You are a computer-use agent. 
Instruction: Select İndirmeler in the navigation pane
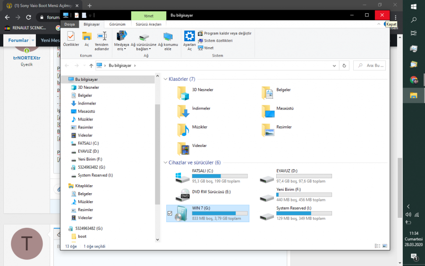tap(86, 103)
